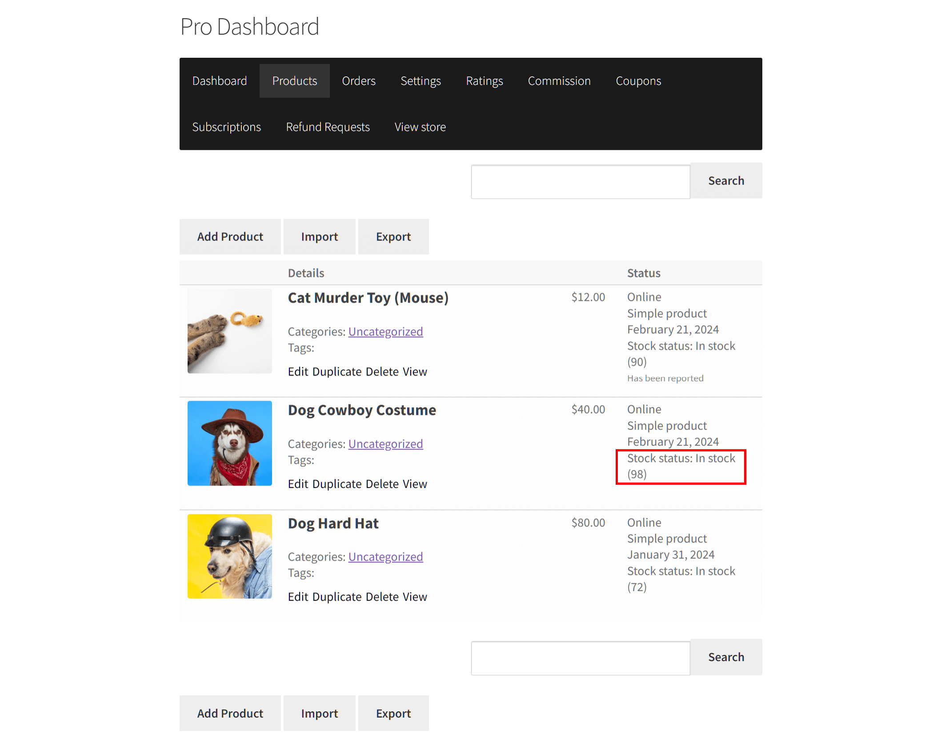The height and width of the screenshot is (746, 945).
Task: Open the Dog Cowboy Costume title
Action: tap(362, 410)
